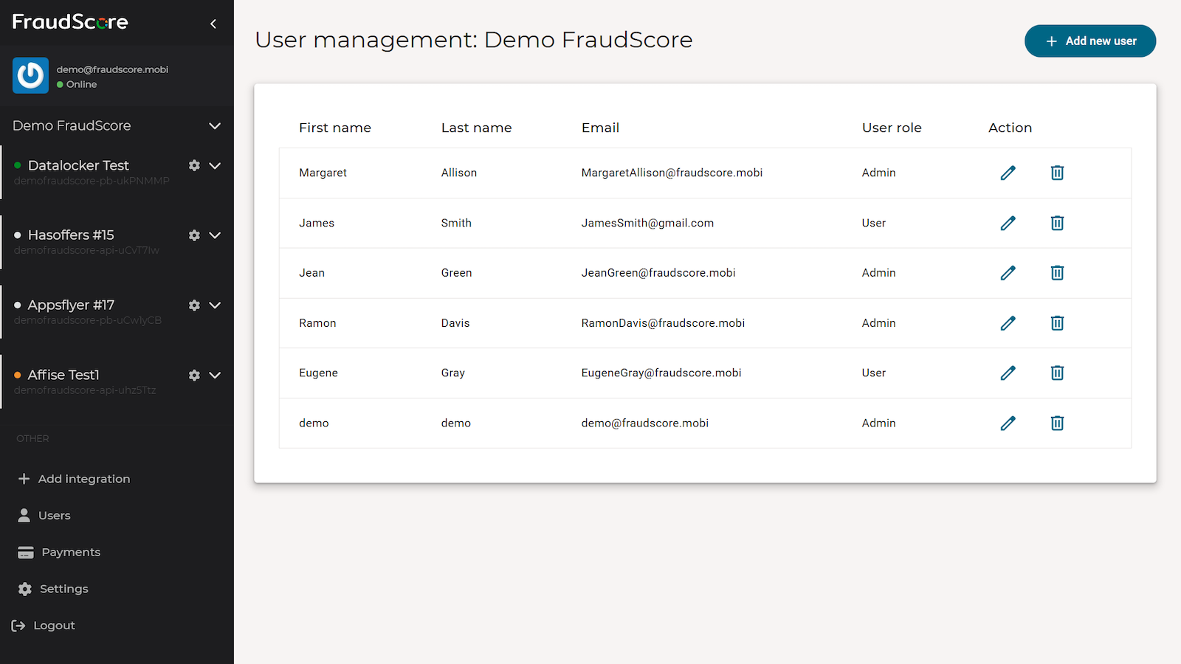Click the Online status indicator

pyautogui.click(x=77, y=84)
